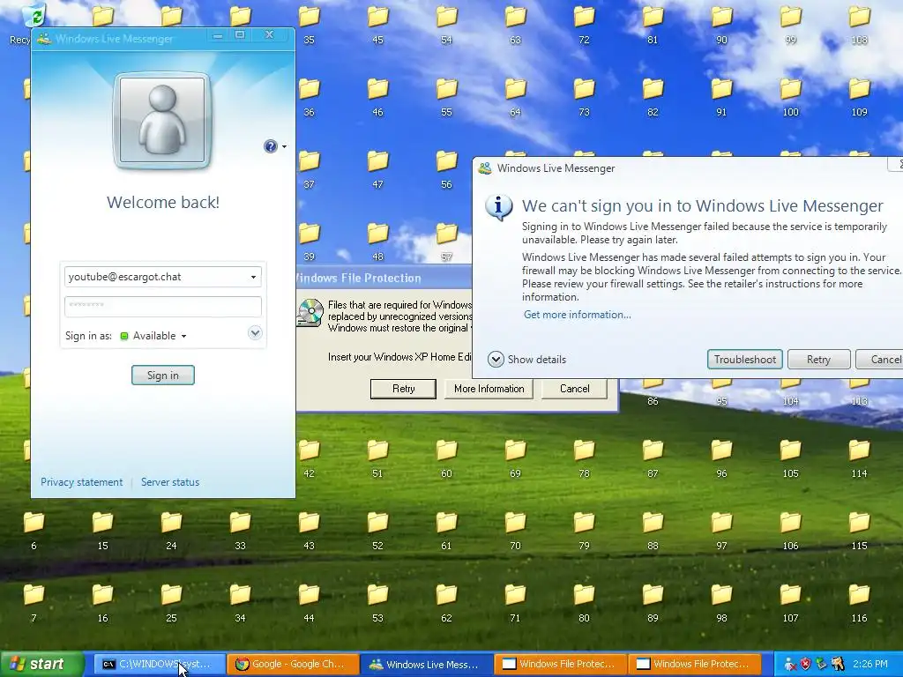
Task: Click Retry in Messenger error dialog
Action: 818,360
